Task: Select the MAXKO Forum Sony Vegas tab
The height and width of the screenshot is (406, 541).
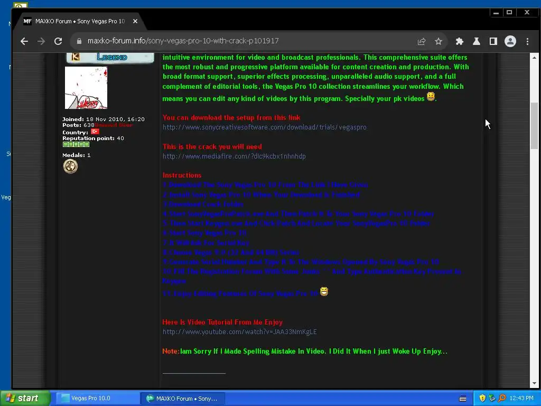Action: [x=79, y=21]
